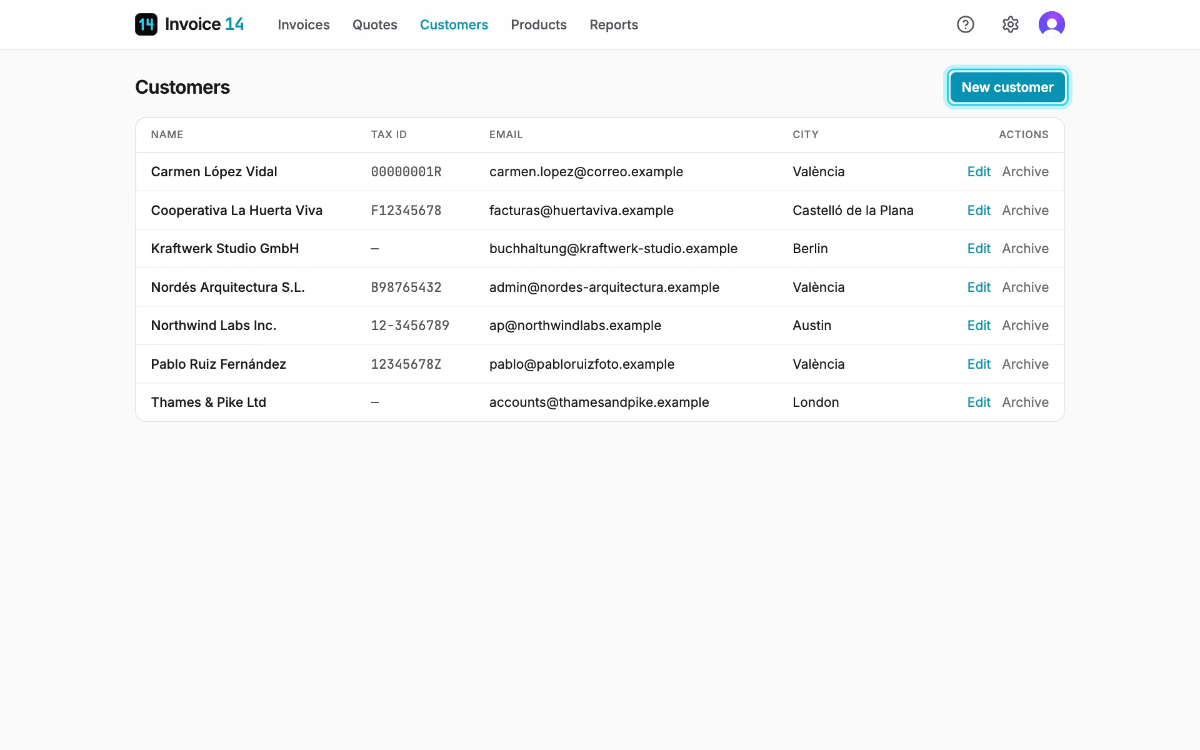Viewport: 1200px width, 750px height.
Task: Click the TAX ID column header
Action: [389, 134]
